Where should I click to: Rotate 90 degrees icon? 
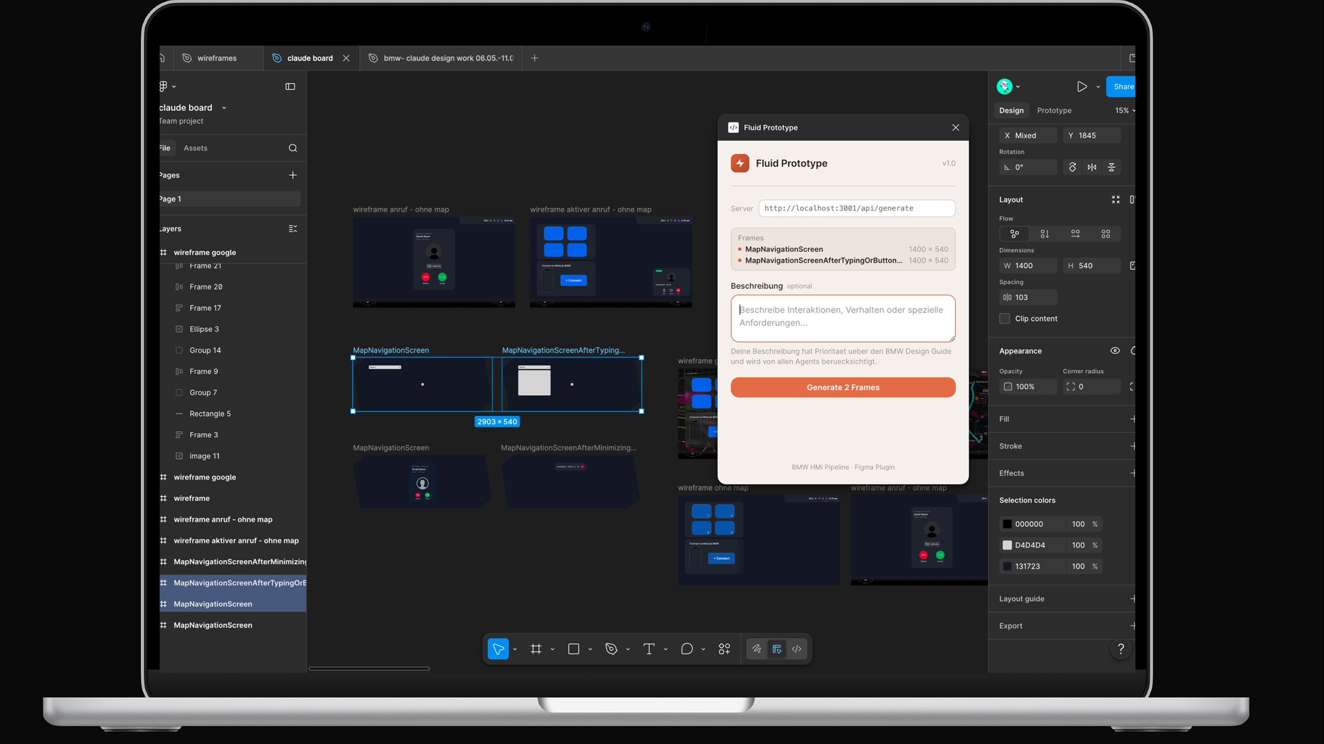(x=1072, y=167)
